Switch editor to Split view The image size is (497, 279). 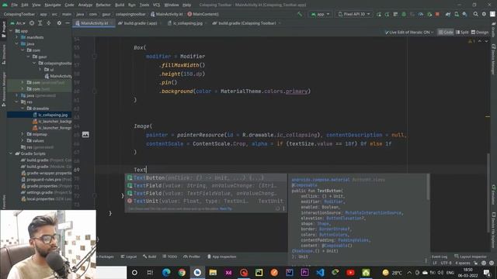point(462,33)
